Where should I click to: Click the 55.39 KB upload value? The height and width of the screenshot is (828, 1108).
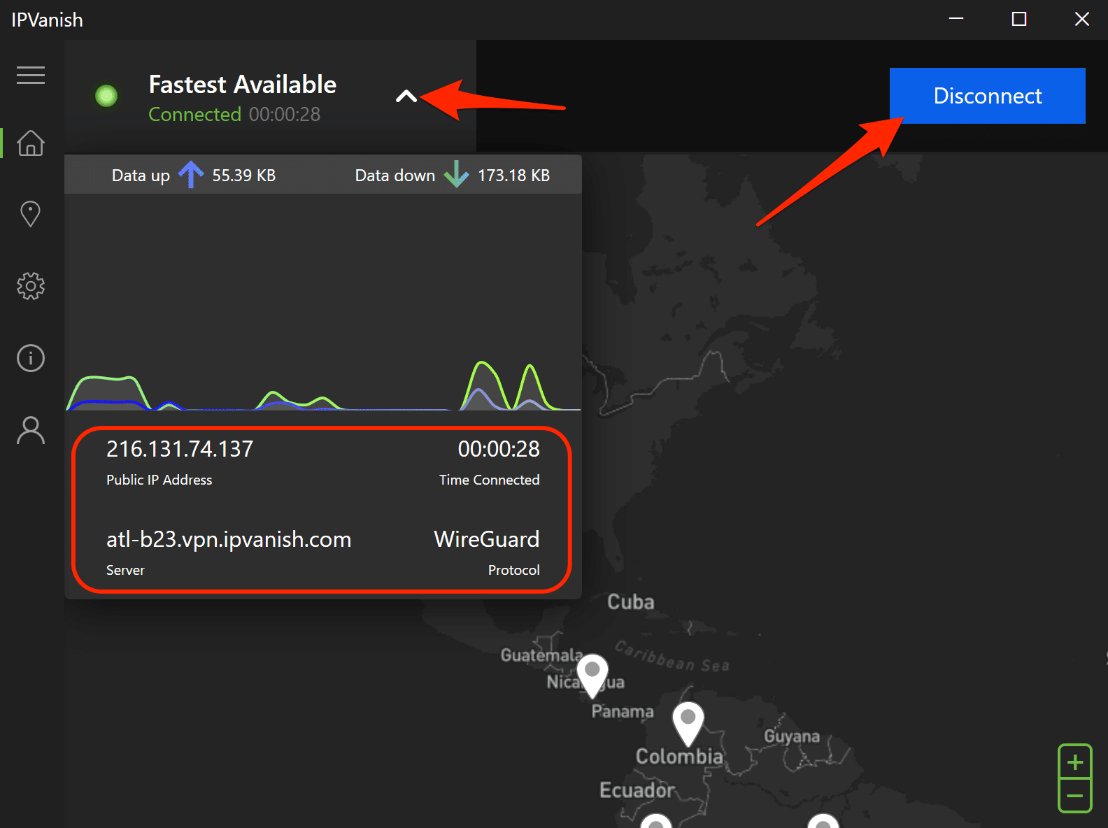(x=244, y=176)
